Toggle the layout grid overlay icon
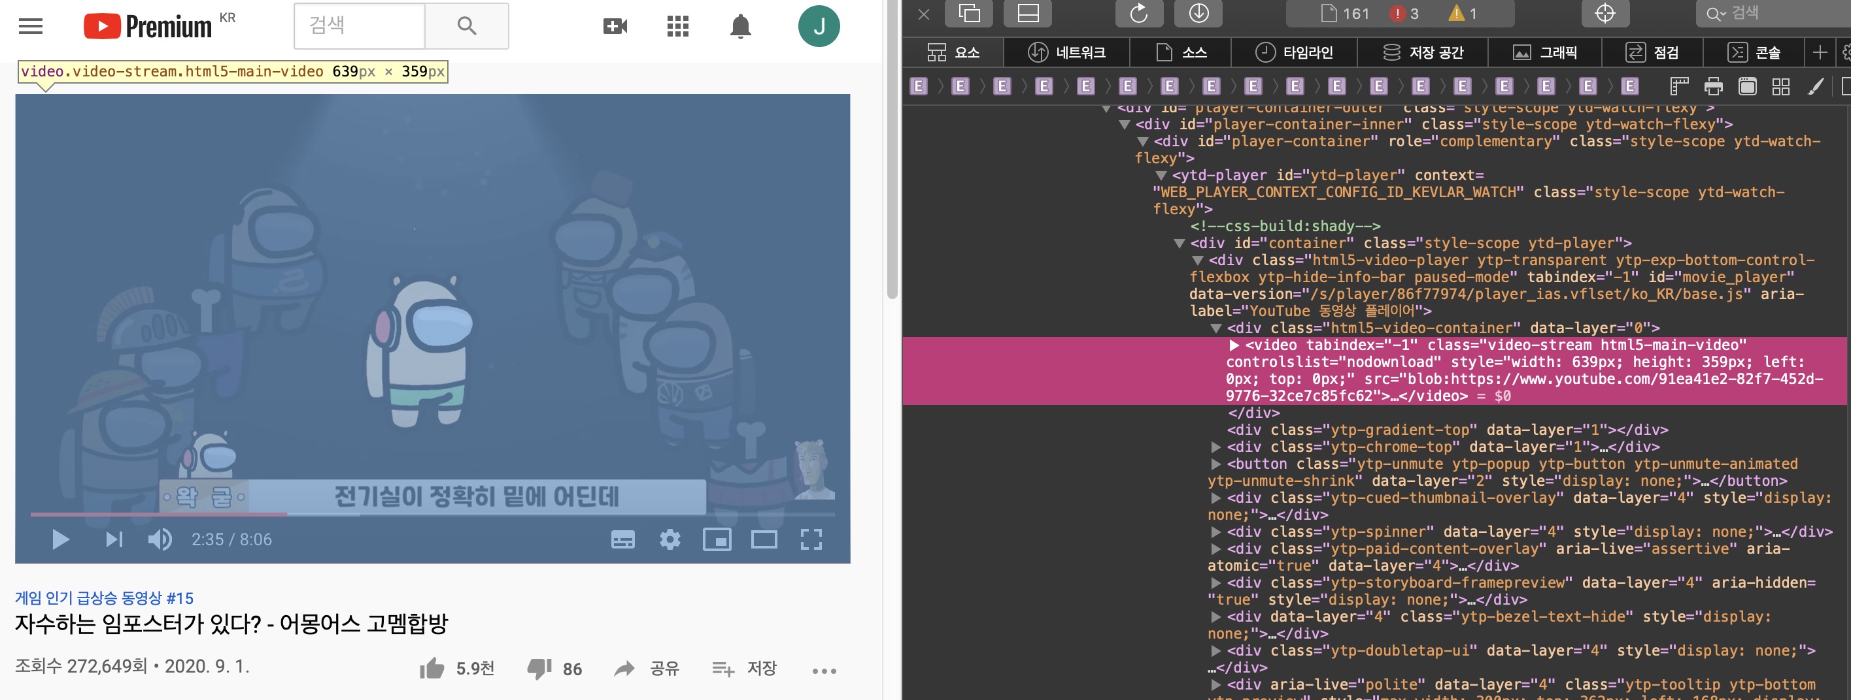Image resolution: width=1851 pixels, height=700 pixels. [x=1780, y=87]
